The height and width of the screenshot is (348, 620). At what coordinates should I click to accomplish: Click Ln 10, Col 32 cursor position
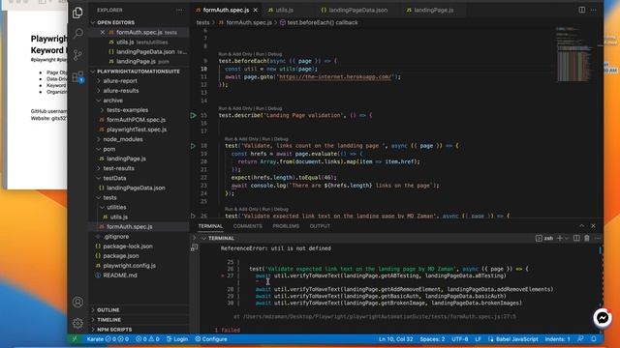coord(396,339)
